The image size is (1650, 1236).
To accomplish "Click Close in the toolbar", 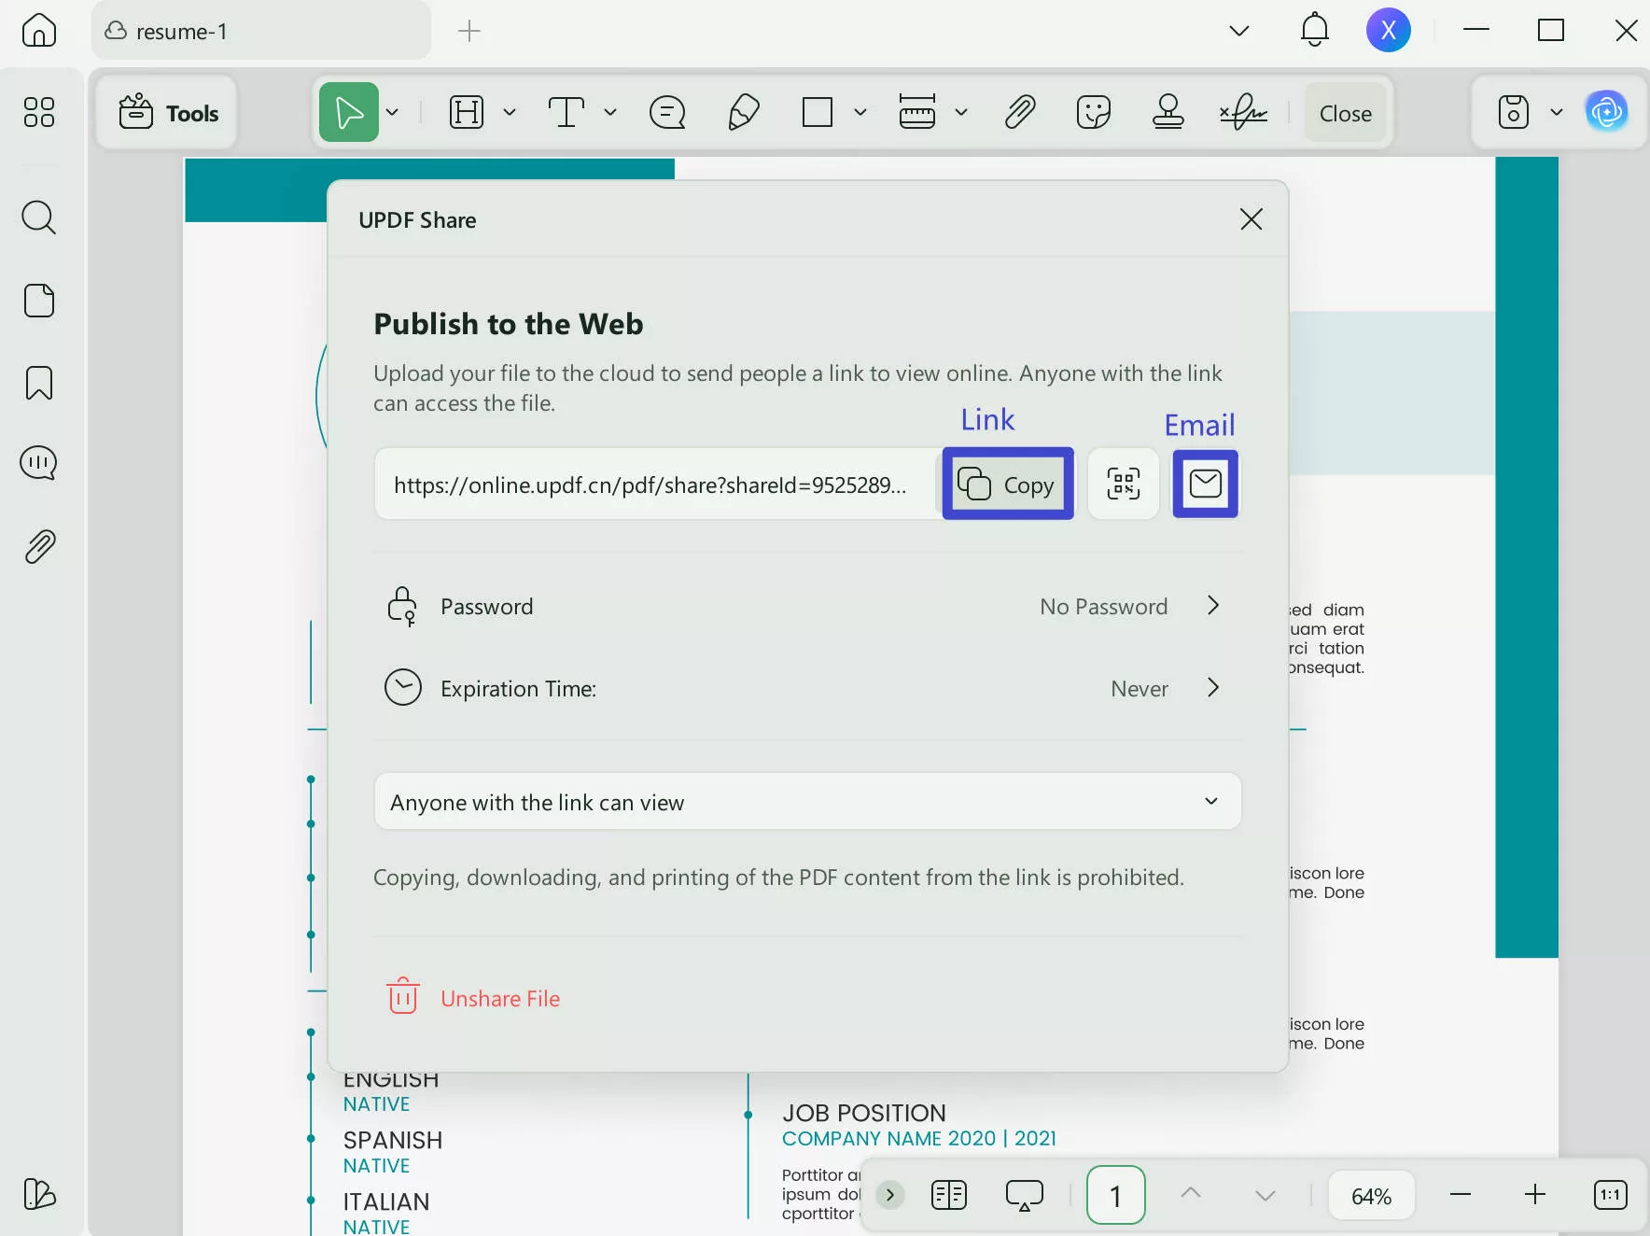I will coord(1346,113).
